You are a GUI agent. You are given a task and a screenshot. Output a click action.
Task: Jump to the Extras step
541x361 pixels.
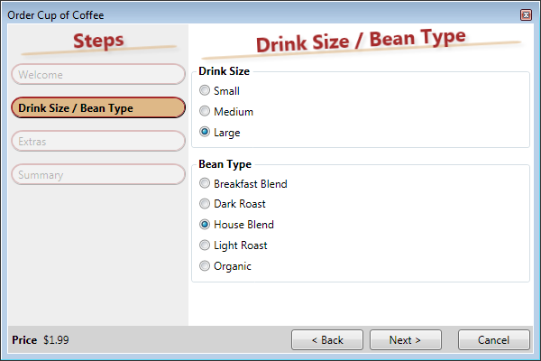(98, 141)
